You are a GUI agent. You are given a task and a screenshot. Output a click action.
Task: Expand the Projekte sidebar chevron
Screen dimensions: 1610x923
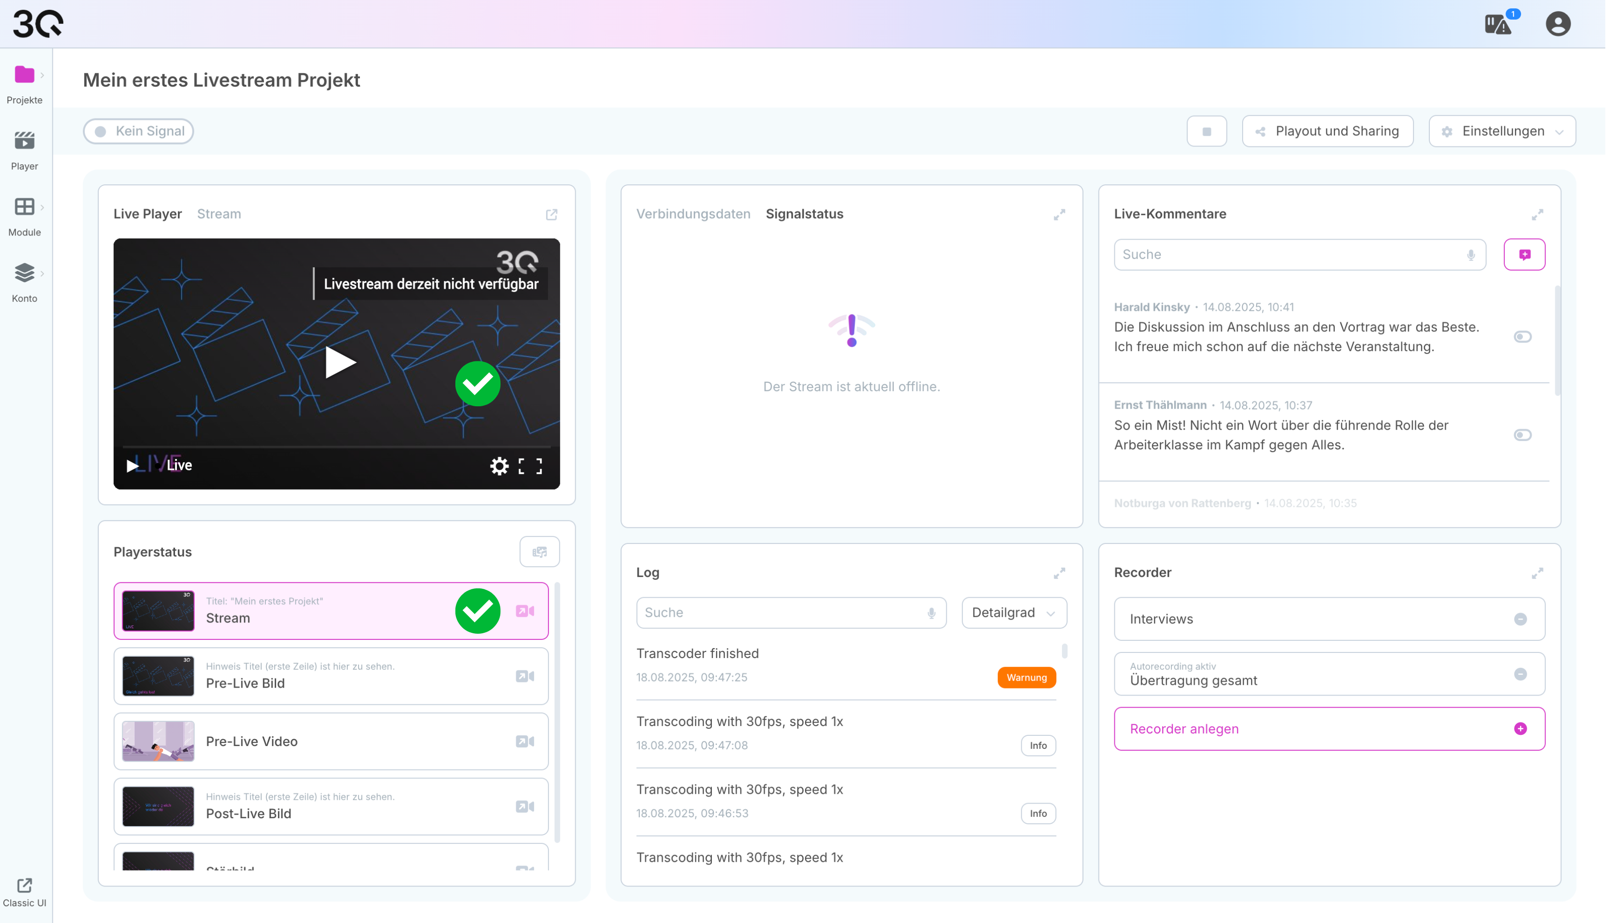click(43, 75)
